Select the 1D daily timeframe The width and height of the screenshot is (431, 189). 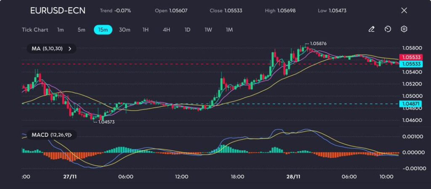pyautogui.click(x=188, y=30)
